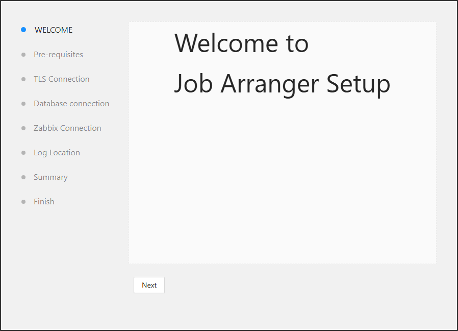Click the step dot next to Summary
This screenshot has width=458, height=331.
(x=23, y=177)
